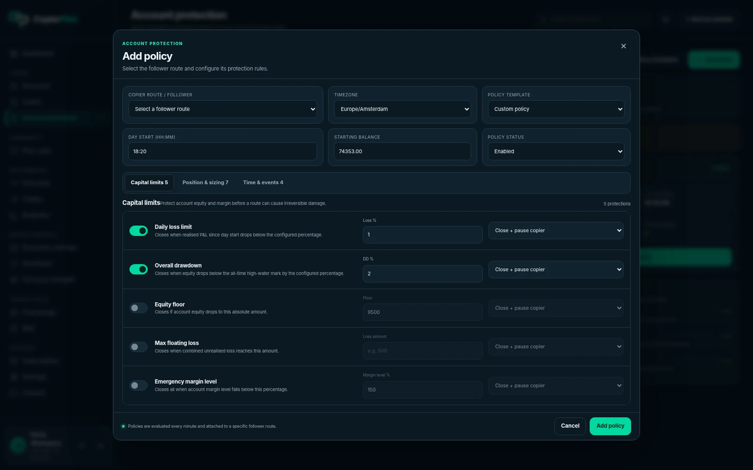This screenshot has width=753, height=470.
Task: Click the Margin level % field
Action: click(x=423, y=390)
